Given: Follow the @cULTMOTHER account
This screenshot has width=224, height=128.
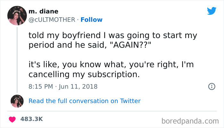Looking at the screenshot, I should (x=92, y=20).
